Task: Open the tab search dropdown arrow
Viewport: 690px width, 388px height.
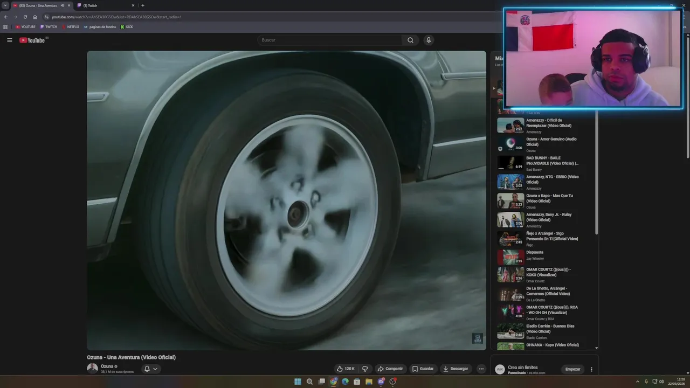Action: point(5,5)
